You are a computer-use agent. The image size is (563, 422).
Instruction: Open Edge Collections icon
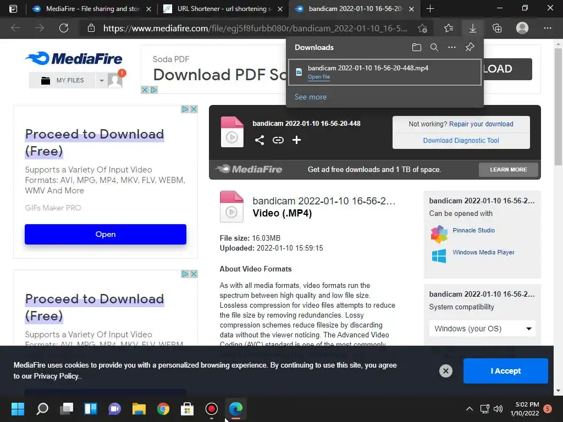click(497, 28)
